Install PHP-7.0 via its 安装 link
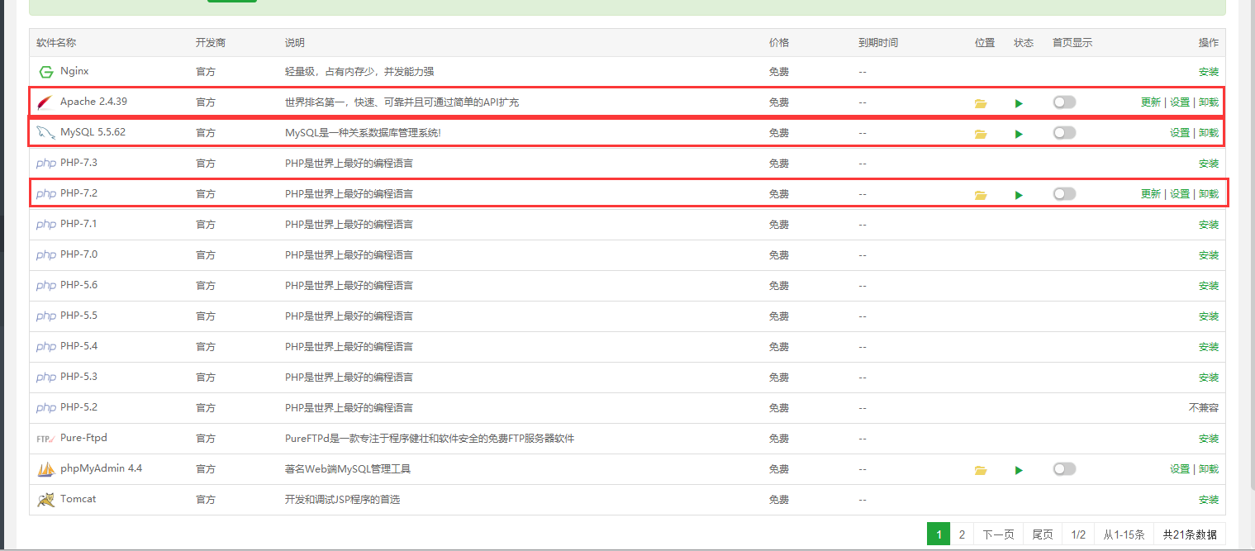Viewport: 1255px width, 551px height. (1209, 255)
